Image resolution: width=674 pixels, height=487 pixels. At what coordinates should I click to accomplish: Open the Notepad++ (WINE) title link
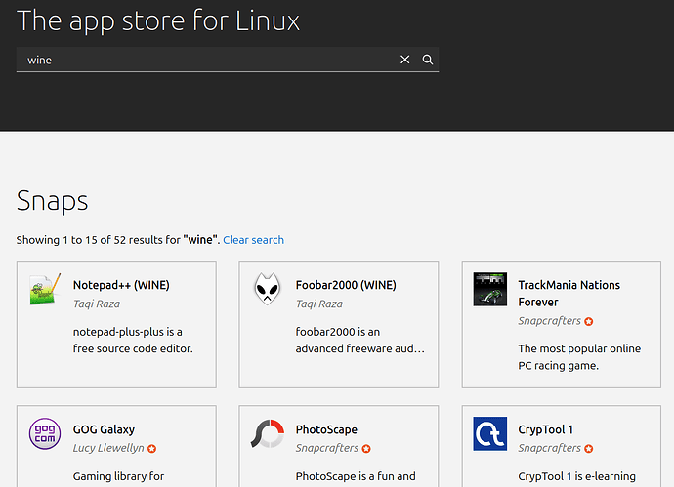pyautogui.click(x=121, y=286)
